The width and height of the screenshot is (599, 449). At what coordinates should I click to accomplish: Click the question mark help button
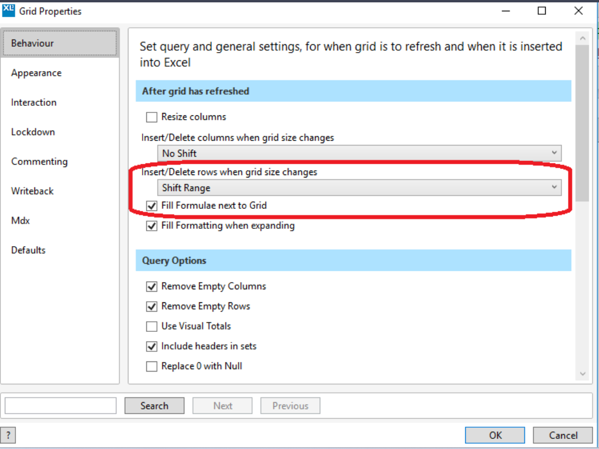pyautogui.click(x=8, y=435)
